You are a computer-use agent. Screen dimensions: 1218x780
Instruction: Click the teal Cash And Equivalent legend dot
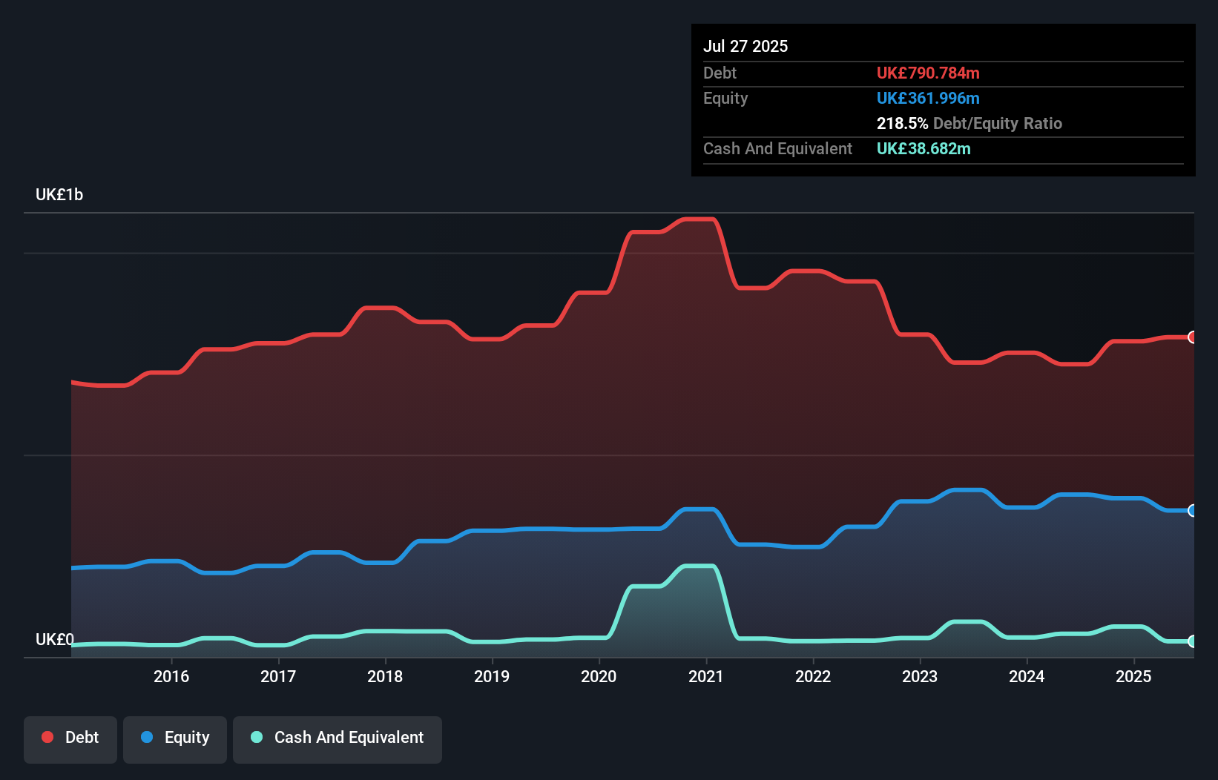[257, 737]
